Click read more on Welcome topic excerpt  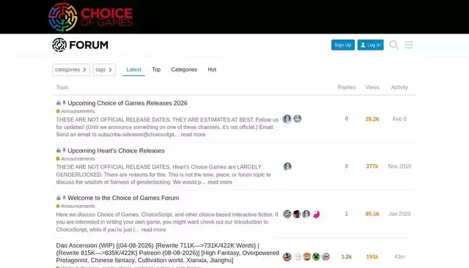(x=153, y=229)
